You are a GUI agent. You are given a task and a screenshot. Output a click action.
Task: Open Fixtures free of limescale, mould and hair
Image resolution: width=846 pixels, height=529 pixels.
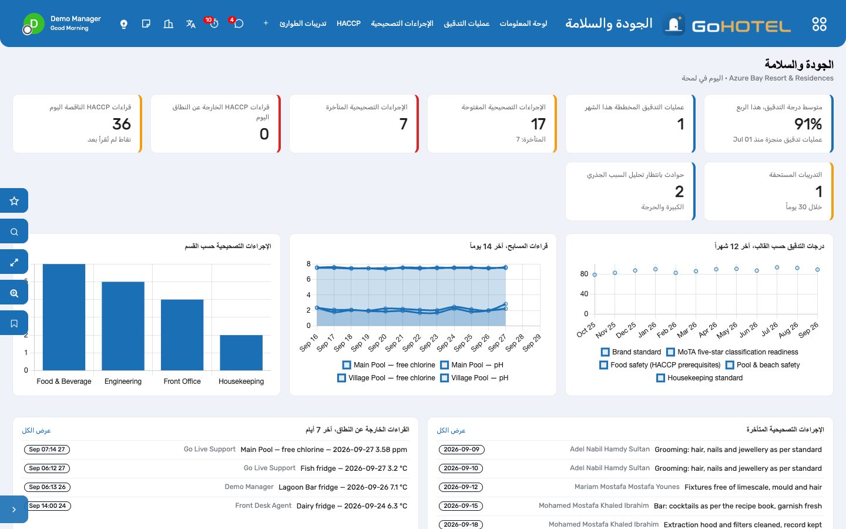[x=630, y=487]
